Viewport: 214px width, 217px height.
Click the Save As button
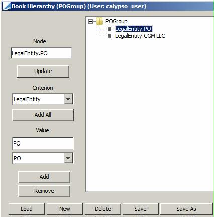pyautogui.click(x=186, y=209)
